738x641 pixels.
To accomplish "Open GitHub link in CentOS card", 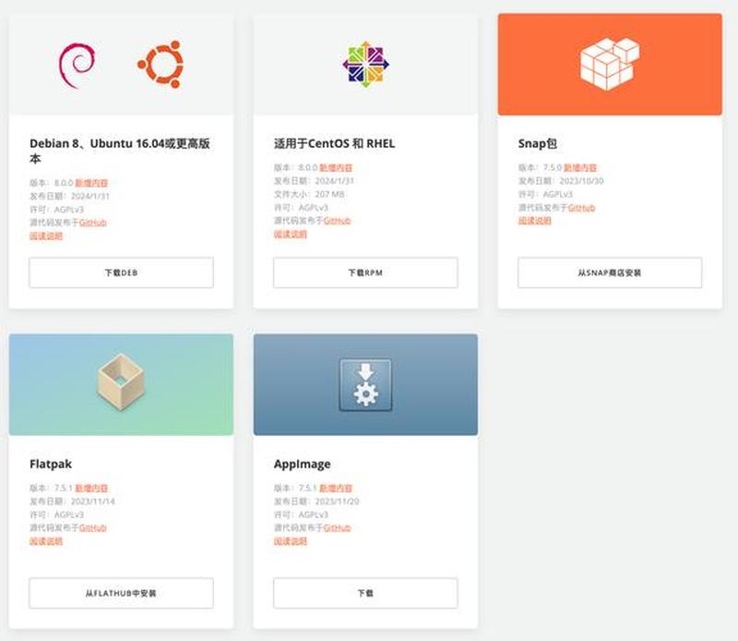I will tap(337, 221).
